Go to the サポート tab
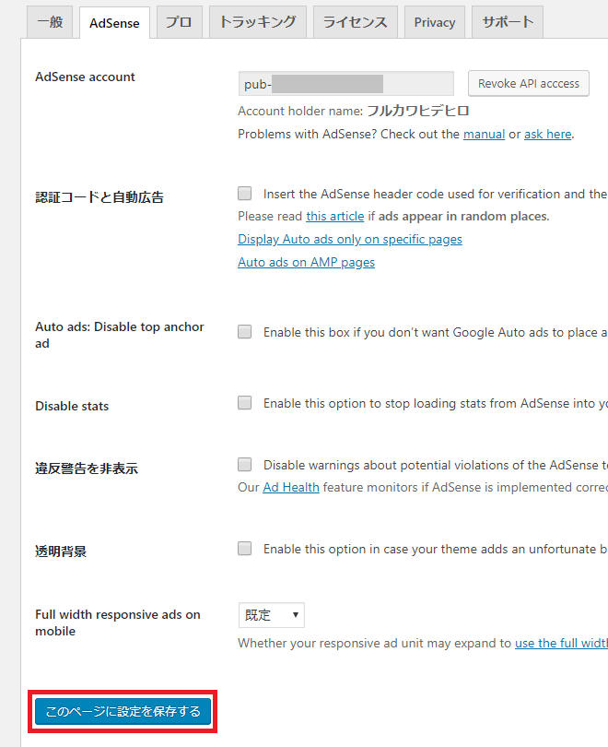608x747 pixels. (x=508, y=22)
